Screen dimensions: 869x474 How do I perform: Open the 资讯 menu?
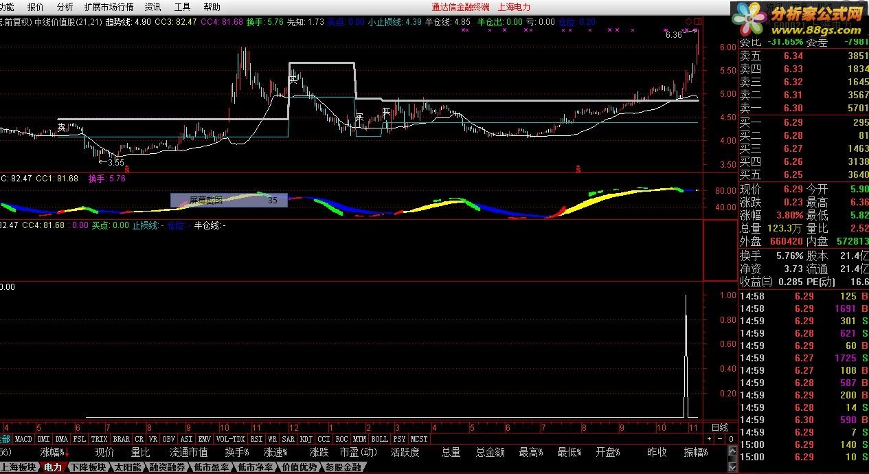click(x=153, y=7)
